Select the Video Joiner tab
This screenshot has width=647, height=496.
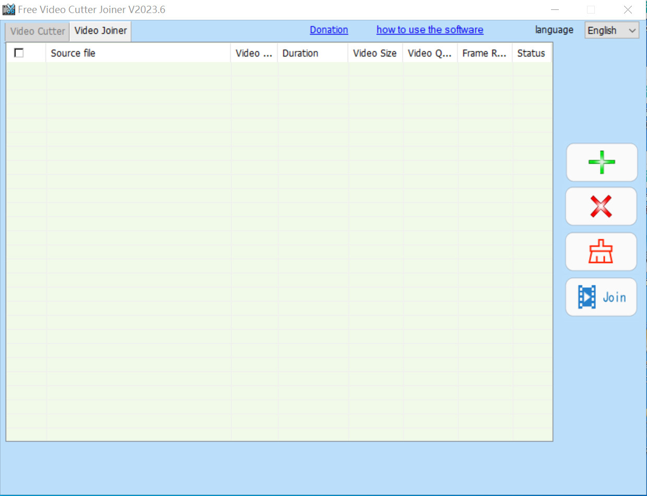(x=101, y=30)
